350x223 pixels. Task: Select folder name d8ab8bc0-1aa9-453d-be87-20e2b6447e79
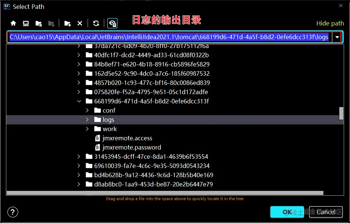coord(153,184)
